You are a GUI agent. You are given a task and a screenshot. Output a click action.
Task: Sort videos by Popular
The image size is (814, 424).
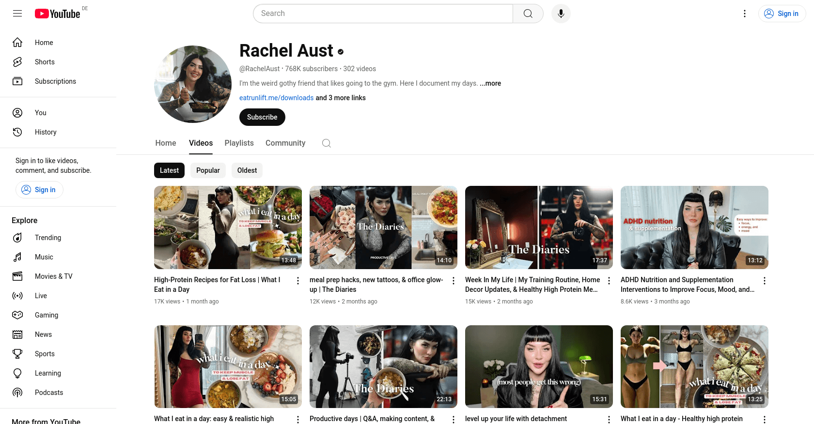(x=208, y=170)
